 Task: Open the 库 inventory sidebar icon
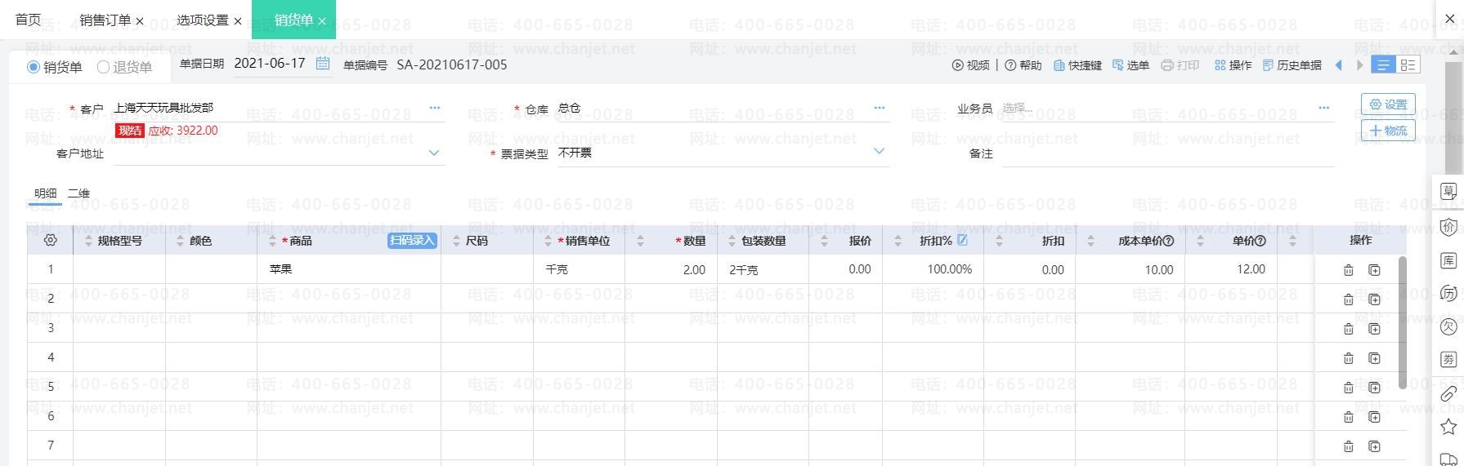1448,260
